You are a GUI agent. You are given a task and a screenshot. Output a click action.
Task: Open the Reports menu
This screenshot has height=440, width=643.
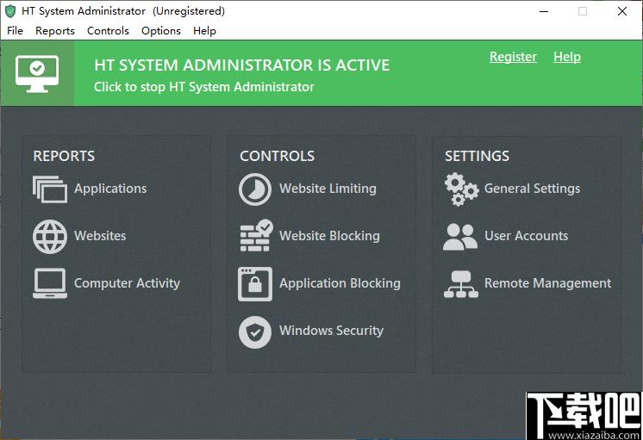[55, 31]
